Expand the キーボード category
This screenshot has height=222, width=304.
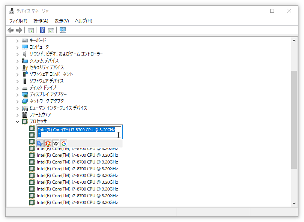[x=17, y=40]
